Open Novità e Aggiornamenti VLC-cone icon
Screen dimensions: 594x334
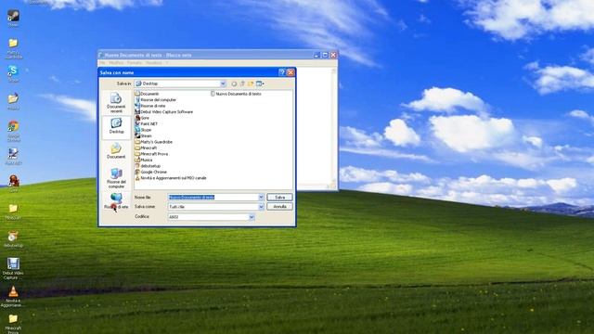pyautogui.click(x=13, y=297)
